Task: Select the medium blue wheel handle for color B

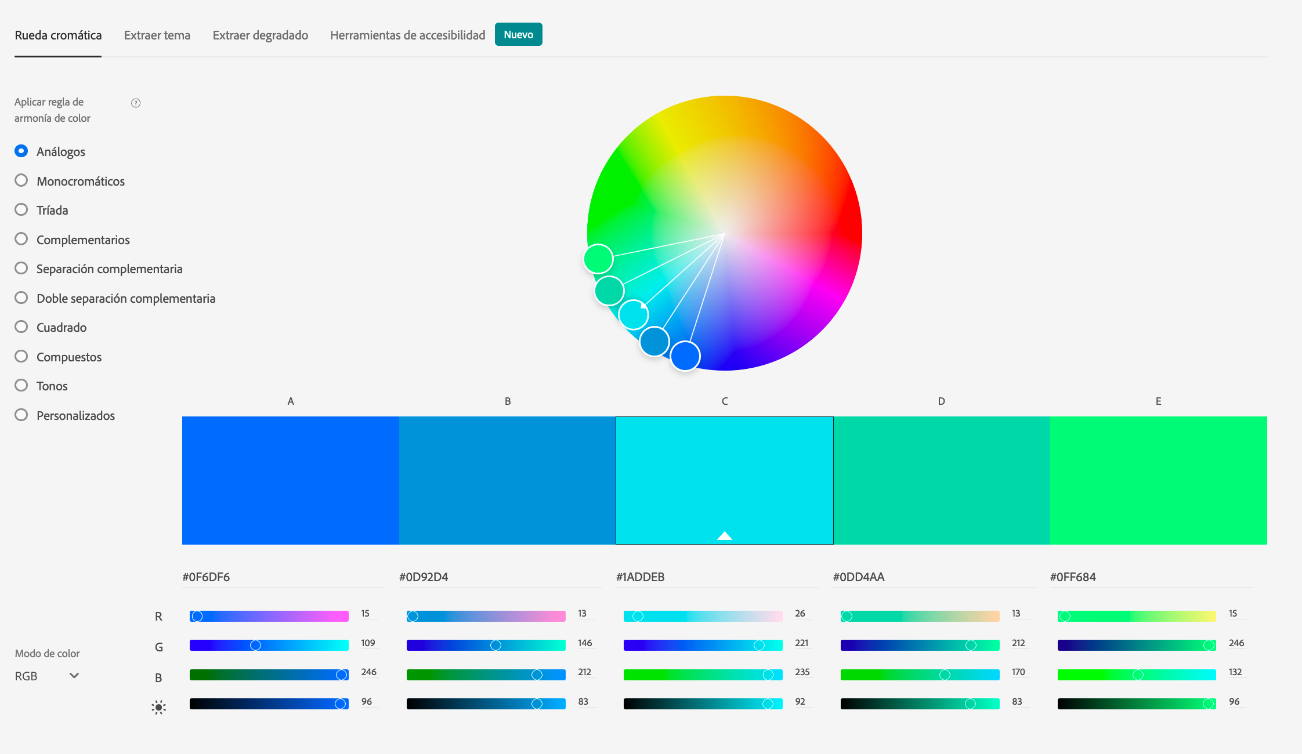Action: click(654, 342)
